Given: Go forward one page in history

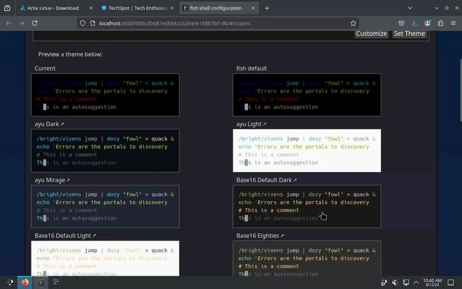Looking at the screenshot, I should pos(22,23).
